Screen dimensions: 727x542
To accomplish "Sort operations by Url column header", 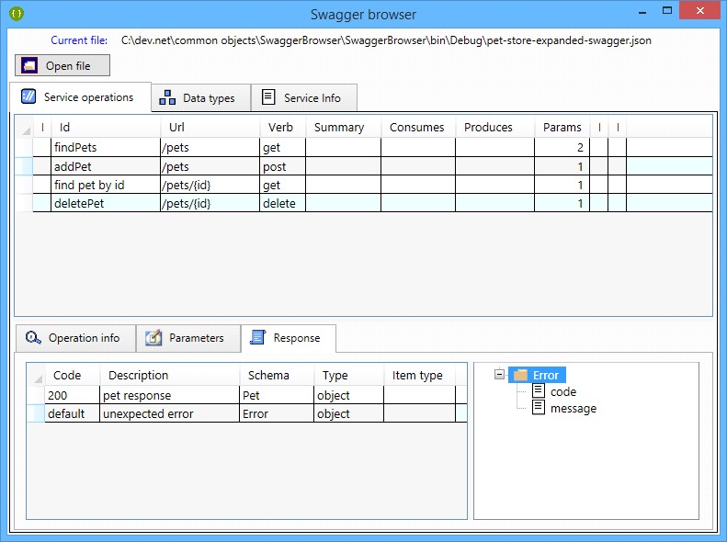I will 210,128.
